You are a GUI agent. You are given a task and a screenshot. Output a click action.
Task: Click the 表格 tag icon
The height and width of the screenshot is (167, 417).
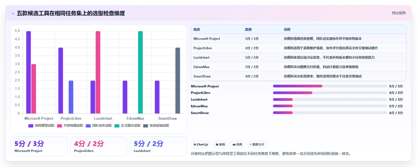tap(217, 144)
